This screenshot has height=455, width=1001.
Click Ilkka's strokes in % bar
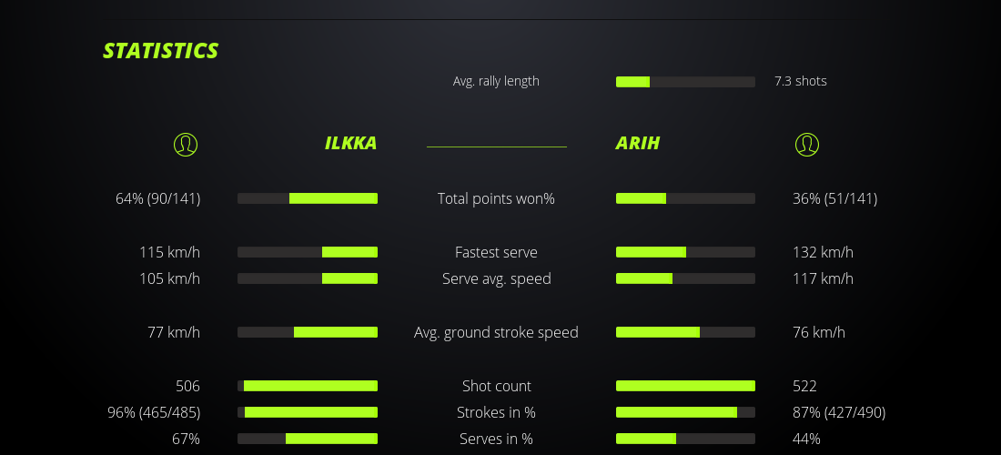click(308, 412)
